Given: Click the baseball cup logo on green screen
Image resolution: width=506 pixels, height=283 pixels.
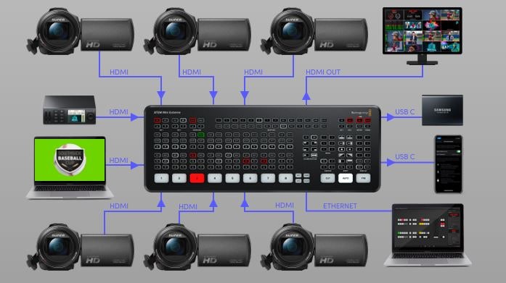Looking at the screenshot, I should [x=70, y=159].
